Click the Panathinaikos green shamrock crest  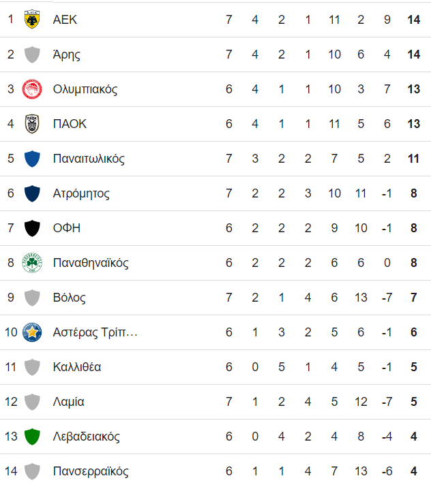coord(32,263)
